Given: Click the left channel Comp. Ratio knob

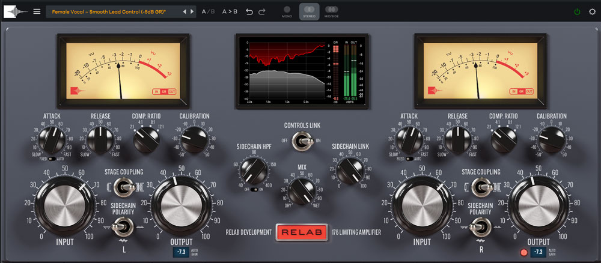Looking at the screenshot, I should click(x=147, y=140).
